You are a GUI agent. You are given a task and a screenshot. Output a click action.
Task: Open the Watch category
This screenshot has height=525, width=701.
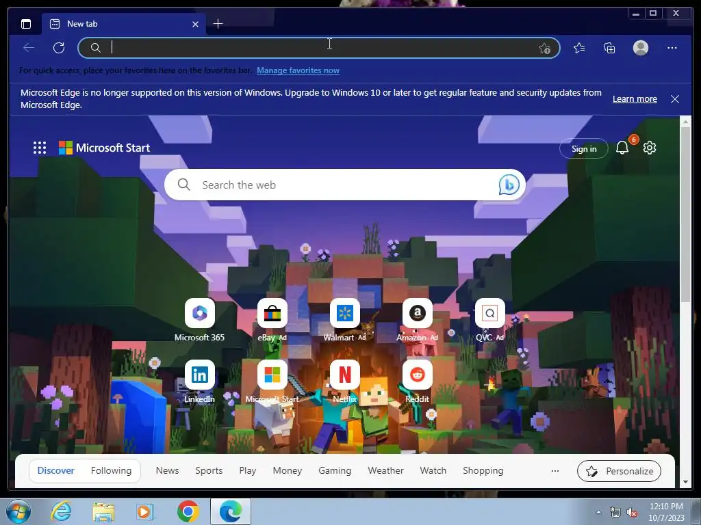(433, 470)
